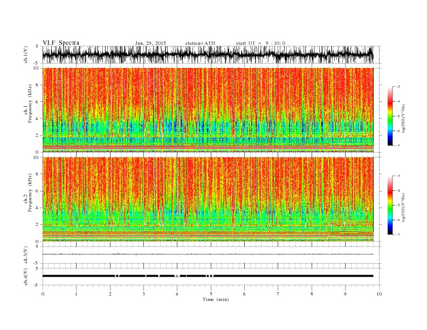
Task: Click the "2" minute tick on time axis
Action: tap(110, 294)
